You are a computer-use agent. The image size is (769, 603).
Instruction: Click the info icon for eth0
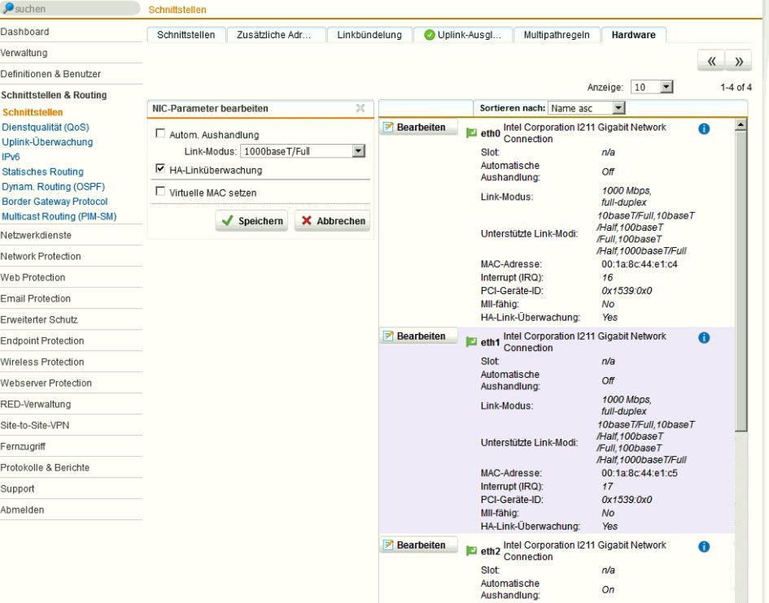(704, 129)
